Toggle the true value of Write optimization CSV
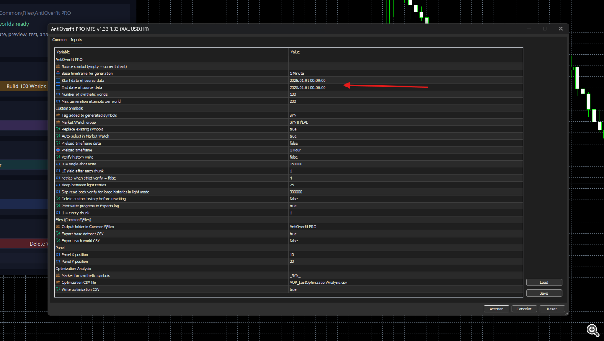This screenshot has width=604, height=341. [x=293, y=289]
